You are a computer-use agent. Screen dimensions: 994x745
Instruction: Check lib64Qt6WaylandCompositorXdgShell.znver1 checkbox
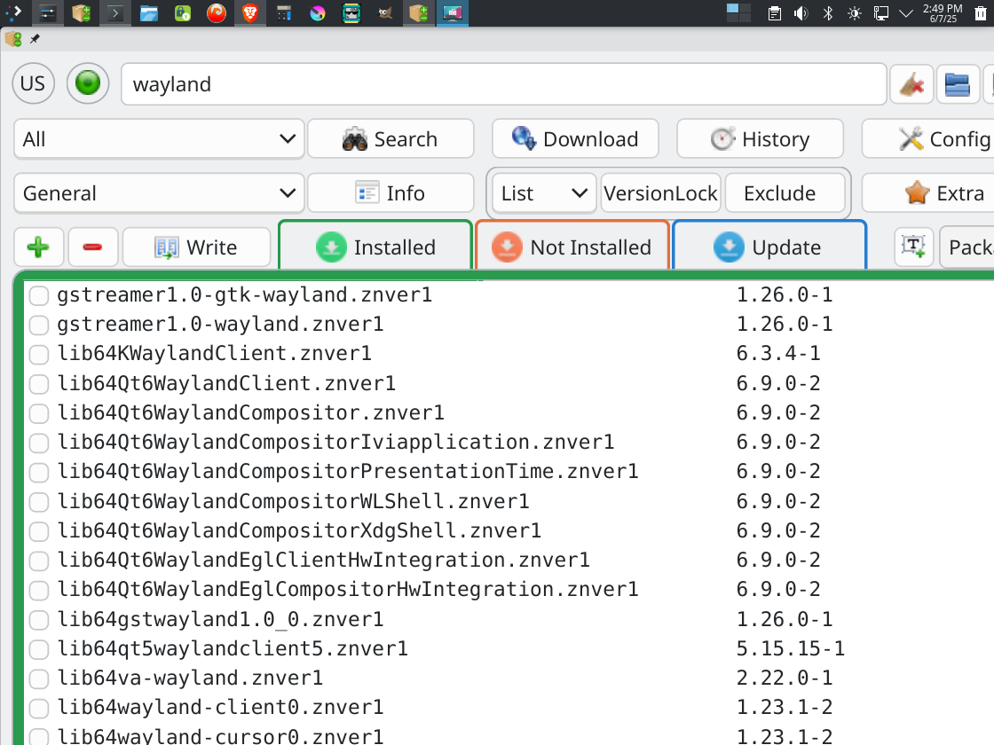tap(39, 531)
